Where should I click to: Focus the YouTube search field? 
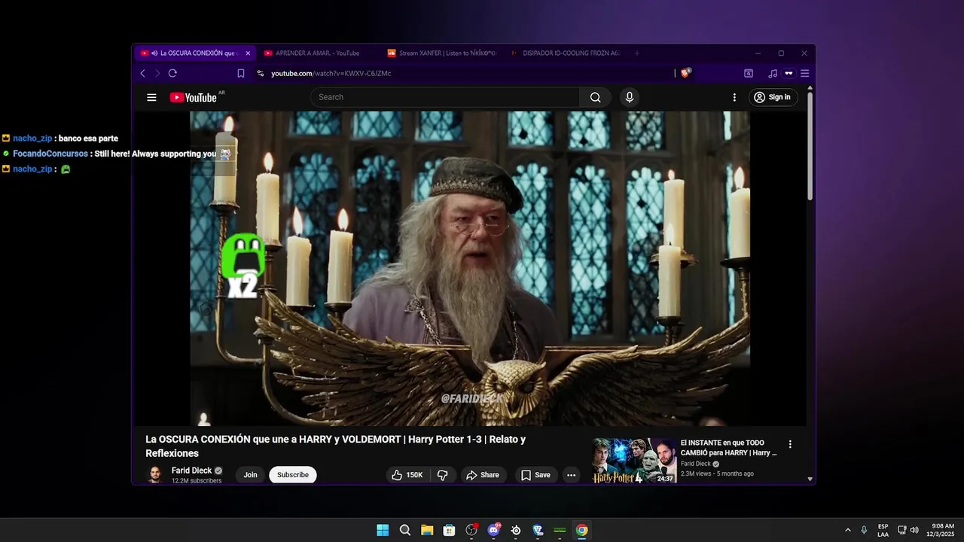(444, 97)
